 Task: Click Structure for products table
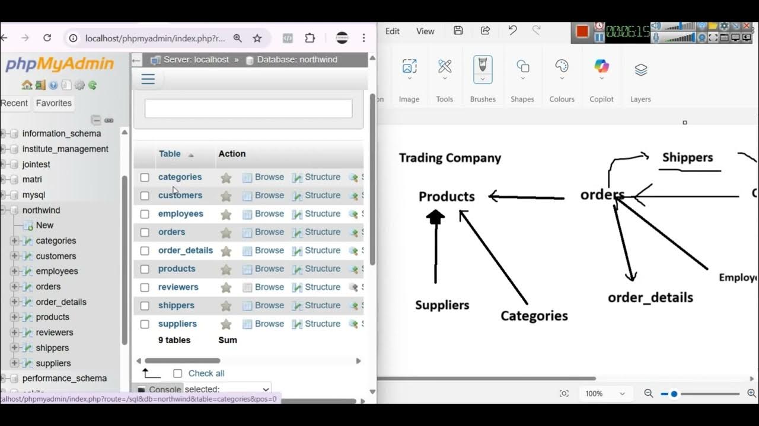coord(316,269)
